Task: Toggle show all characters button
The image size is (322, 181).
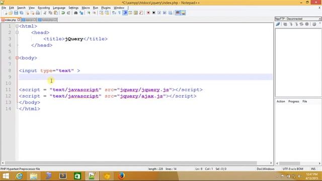Action: coord(119,13)
